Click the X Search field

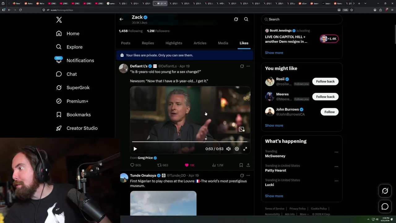point(302,19)
